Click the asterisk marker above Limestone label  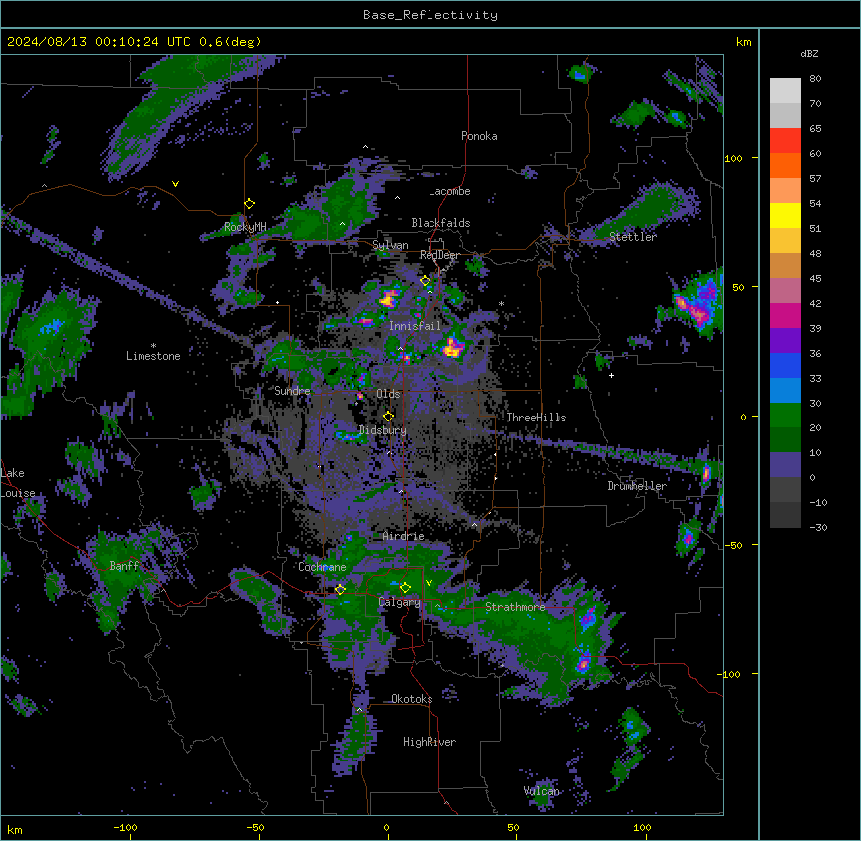coord(153,346)
